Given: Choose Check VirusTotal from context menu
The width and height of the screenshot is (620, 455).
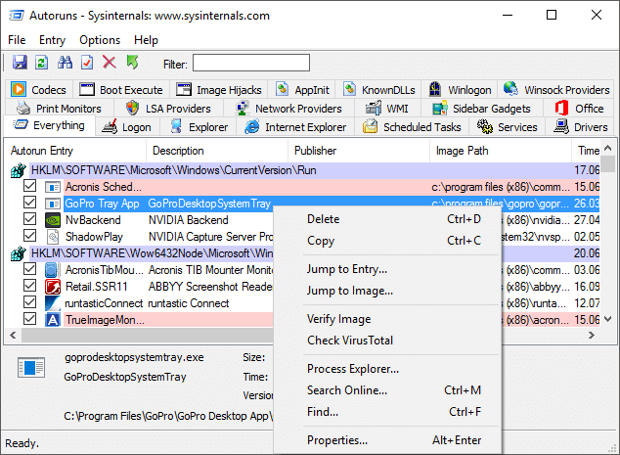Looking at the screenshot, I should [x=350, y=340].
